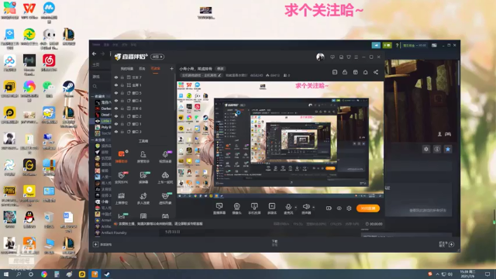Open the orange 弹幕助手 tool
This screenshot has width=496, height=279.
[122, 157]
